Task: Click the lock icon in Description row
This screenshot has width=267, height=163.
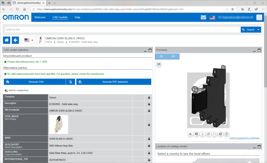Action: pyautogui.click(x=149, y=104)
